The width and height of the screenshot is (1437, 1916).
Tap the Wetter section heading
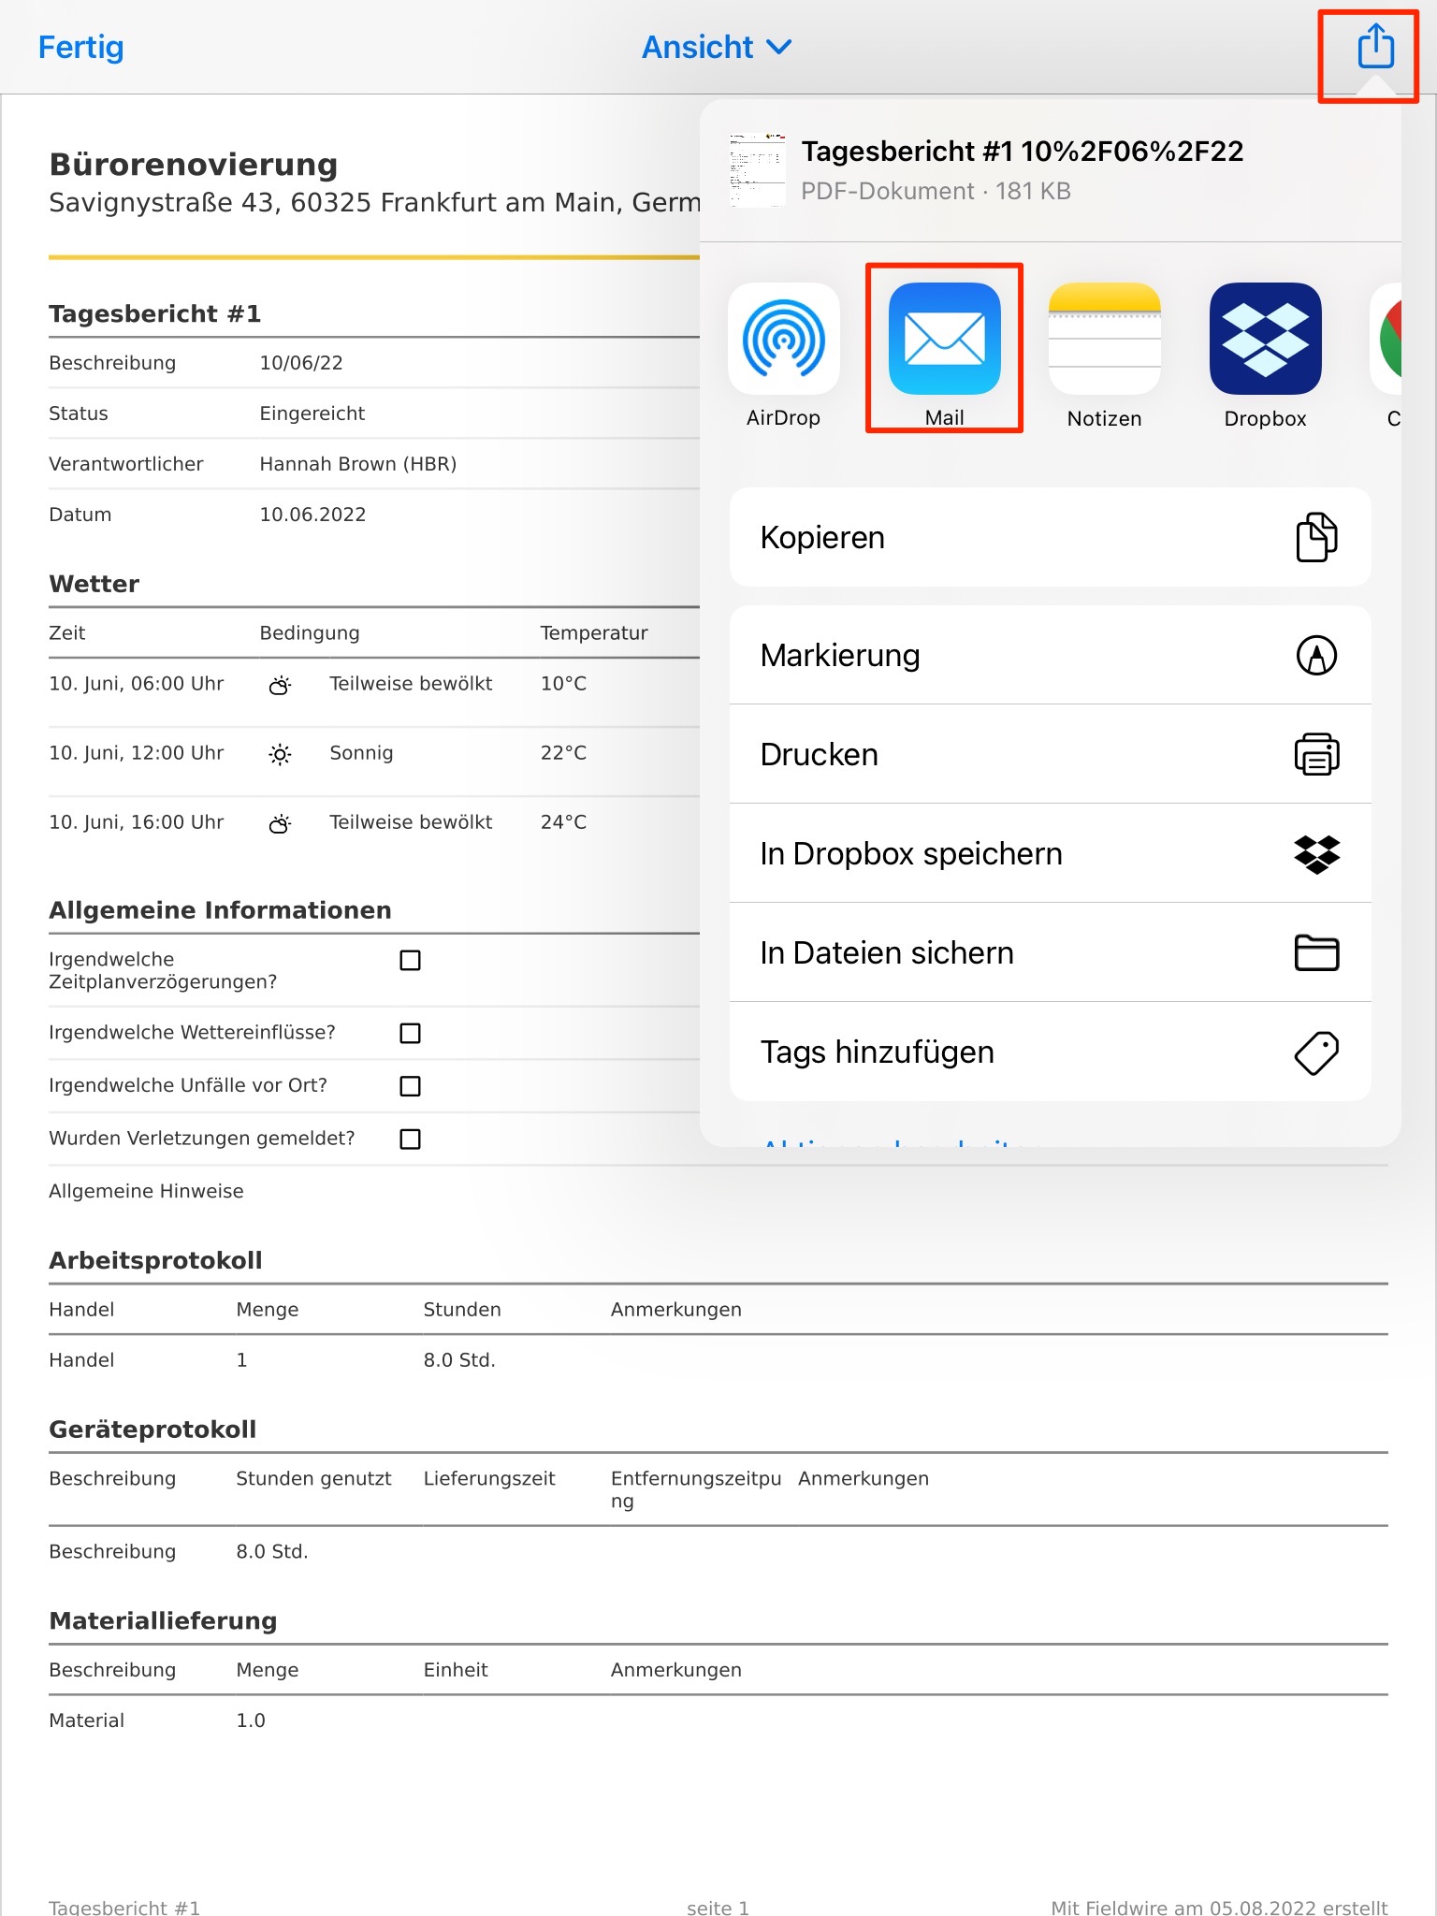point(94,584)
